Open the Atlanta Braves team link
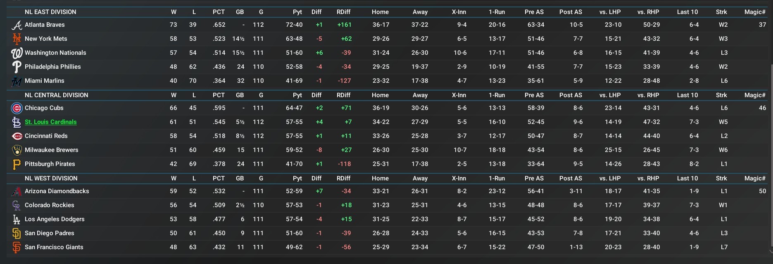Viewport: 773px width, 264px height. tap(45, 25)
